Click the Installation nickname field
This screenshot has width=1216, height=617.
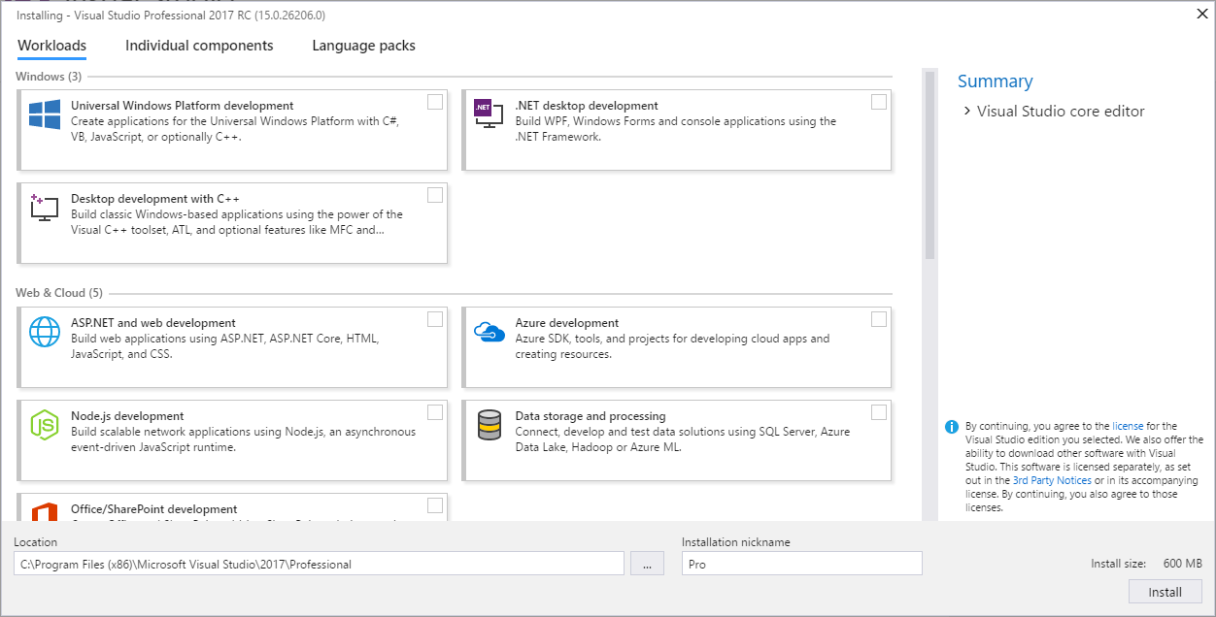coord(801,564)
